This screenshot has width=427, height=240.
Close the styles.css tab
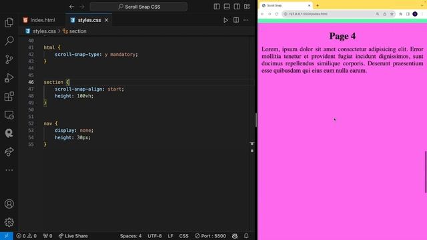coord(107,20)
